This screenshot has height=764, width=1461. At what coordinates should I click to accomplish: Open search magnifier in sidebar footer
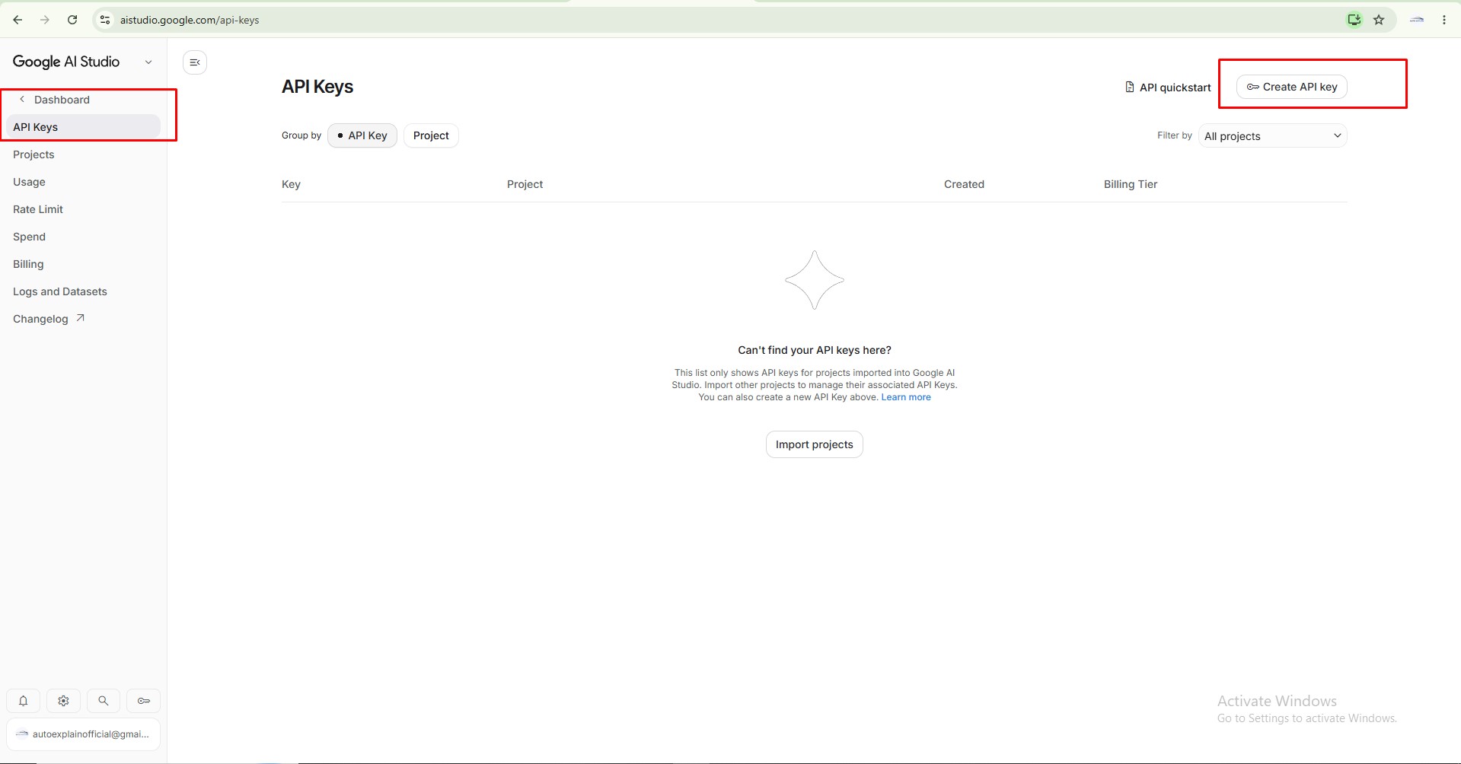(104, 701)
